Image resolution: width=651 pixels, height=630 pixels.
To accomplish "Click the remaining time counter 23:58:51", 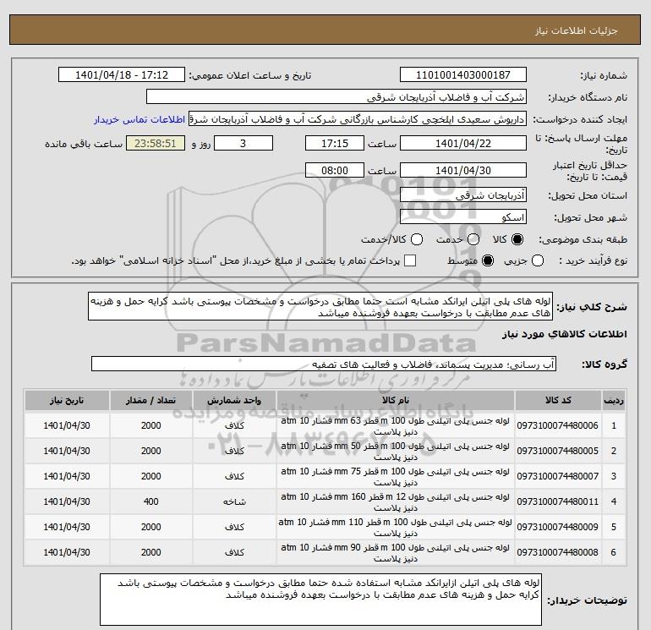I will pyautogui.click(x=156, y=143).
